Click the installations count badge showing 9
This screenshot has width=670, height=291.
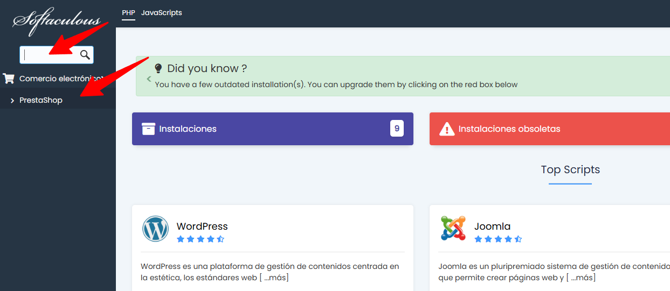click(397, 129)
